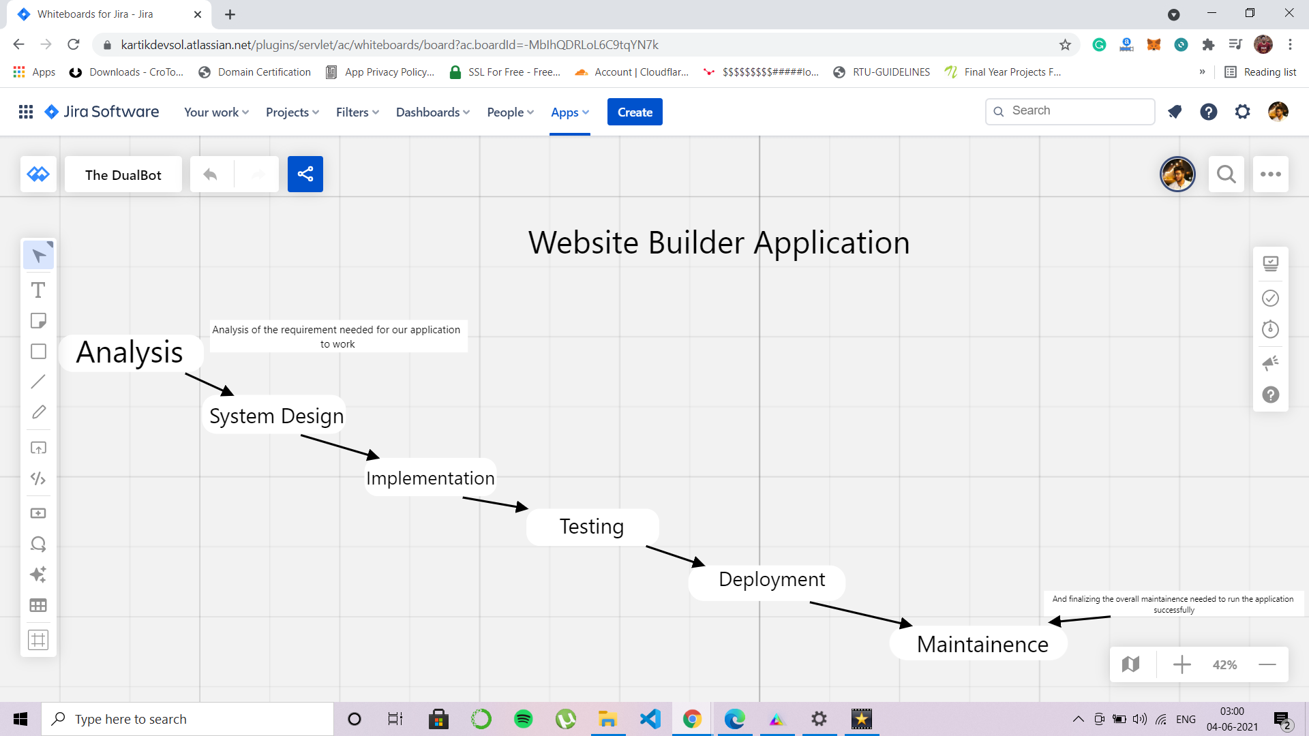Viewport: 1309px width, 736px height.
Task: Expand the Filters dropdown
Action: [x=357, y=112]
